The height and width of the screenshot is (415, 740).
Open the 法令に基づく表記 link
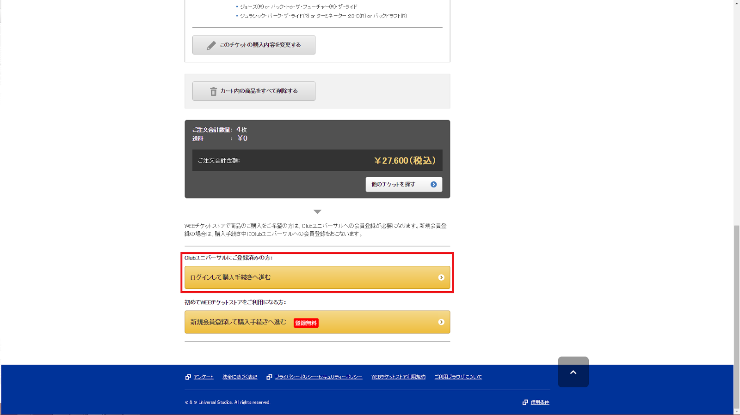click(x=240, y=377)
